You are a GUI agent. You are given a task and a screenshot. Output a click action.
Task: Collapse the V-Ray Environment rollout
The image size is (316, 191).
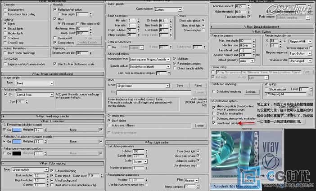(53, 121)
